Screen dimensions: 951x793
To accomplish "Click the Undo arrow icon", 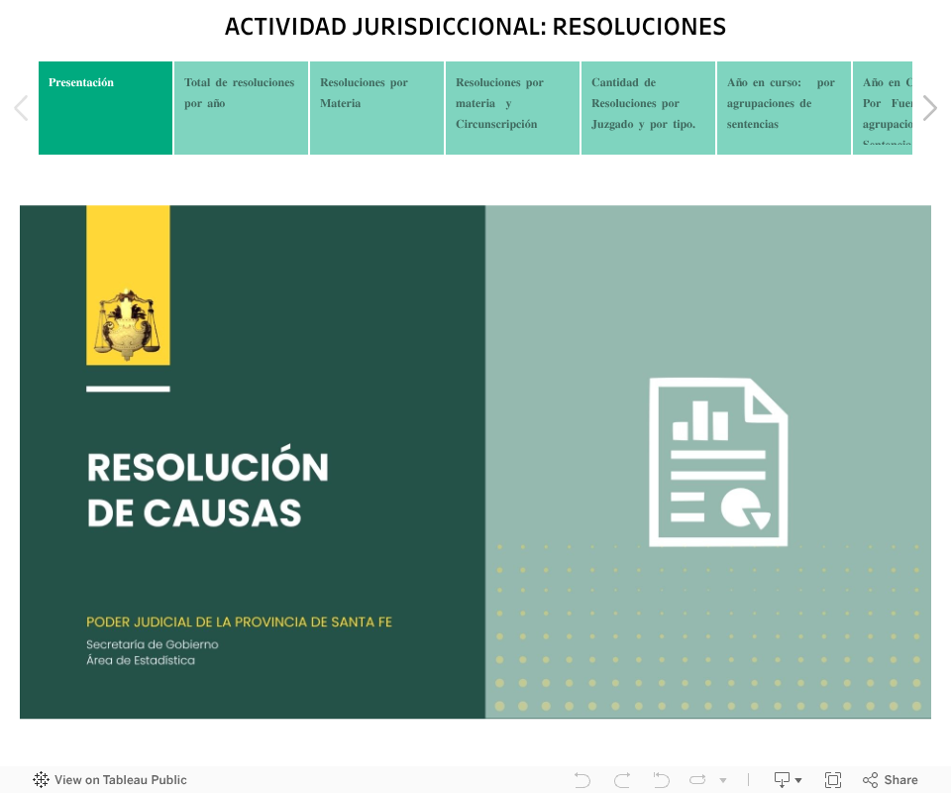I will coord(582,780).
